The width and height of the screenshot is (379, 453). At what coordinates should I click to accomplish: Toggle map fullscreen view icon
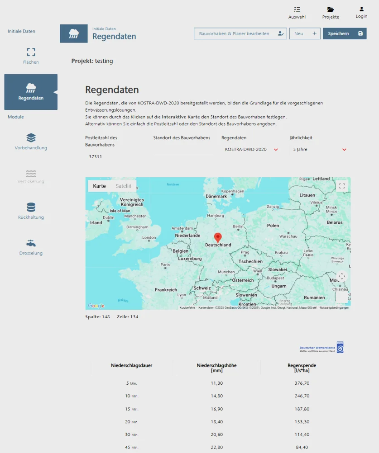click(342, 186)
